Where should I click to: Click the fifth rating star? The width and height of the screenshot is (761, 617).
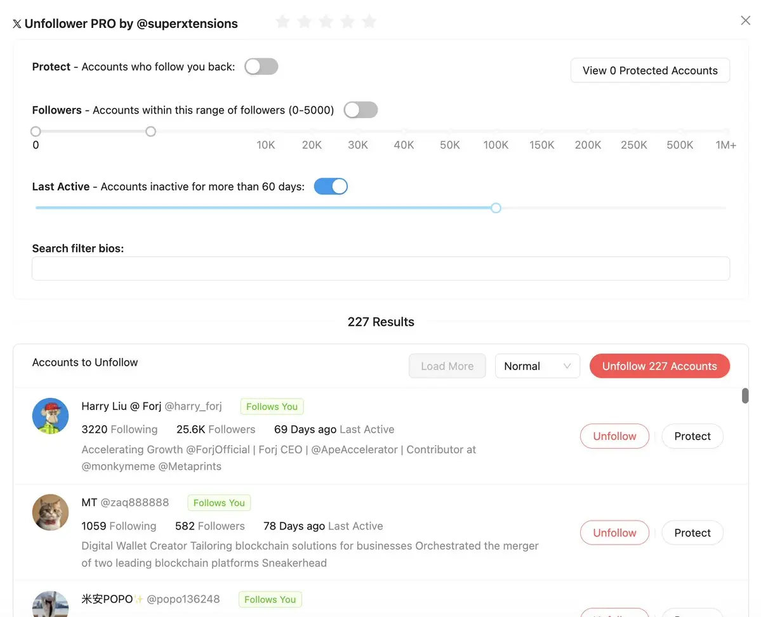(x=369, y=22)
